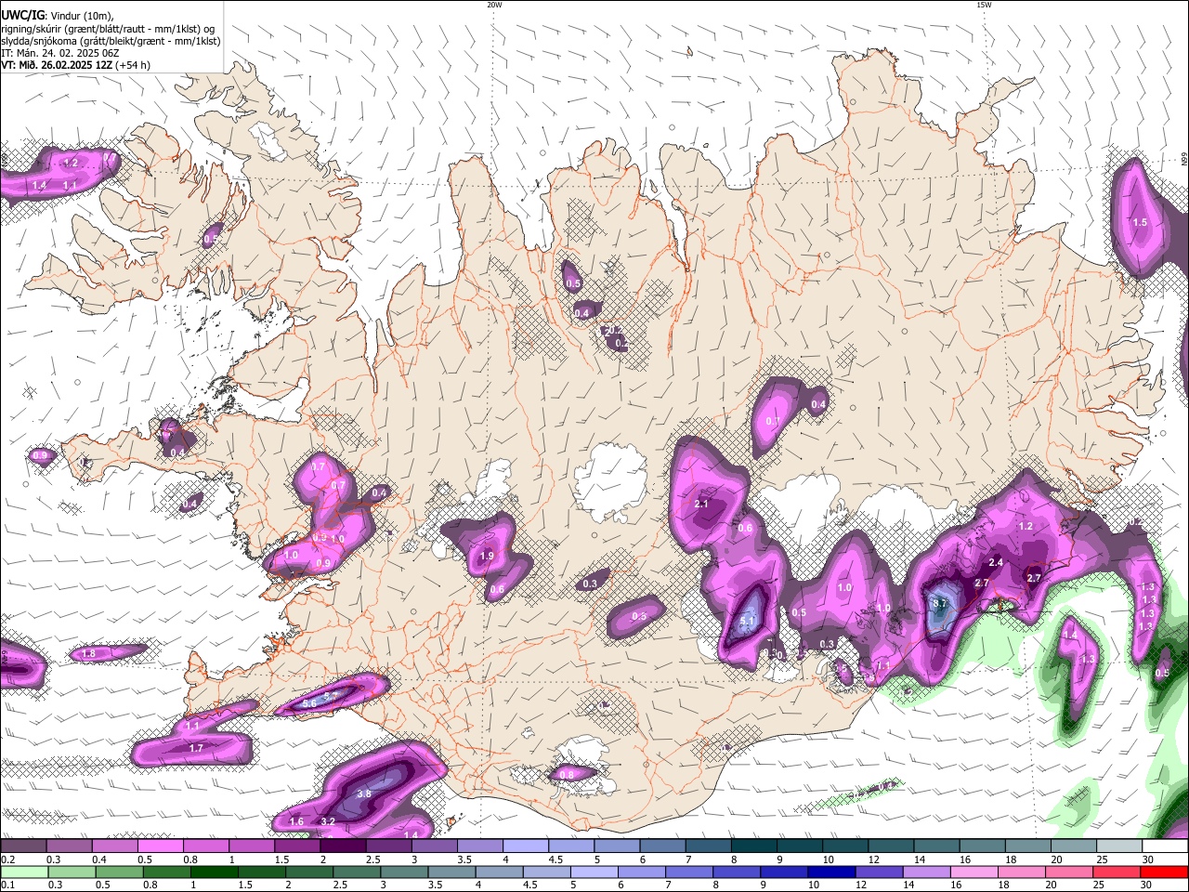Click the 3.2 value below the 3.8 cell
1189x892 pixels.
(328, 821)
